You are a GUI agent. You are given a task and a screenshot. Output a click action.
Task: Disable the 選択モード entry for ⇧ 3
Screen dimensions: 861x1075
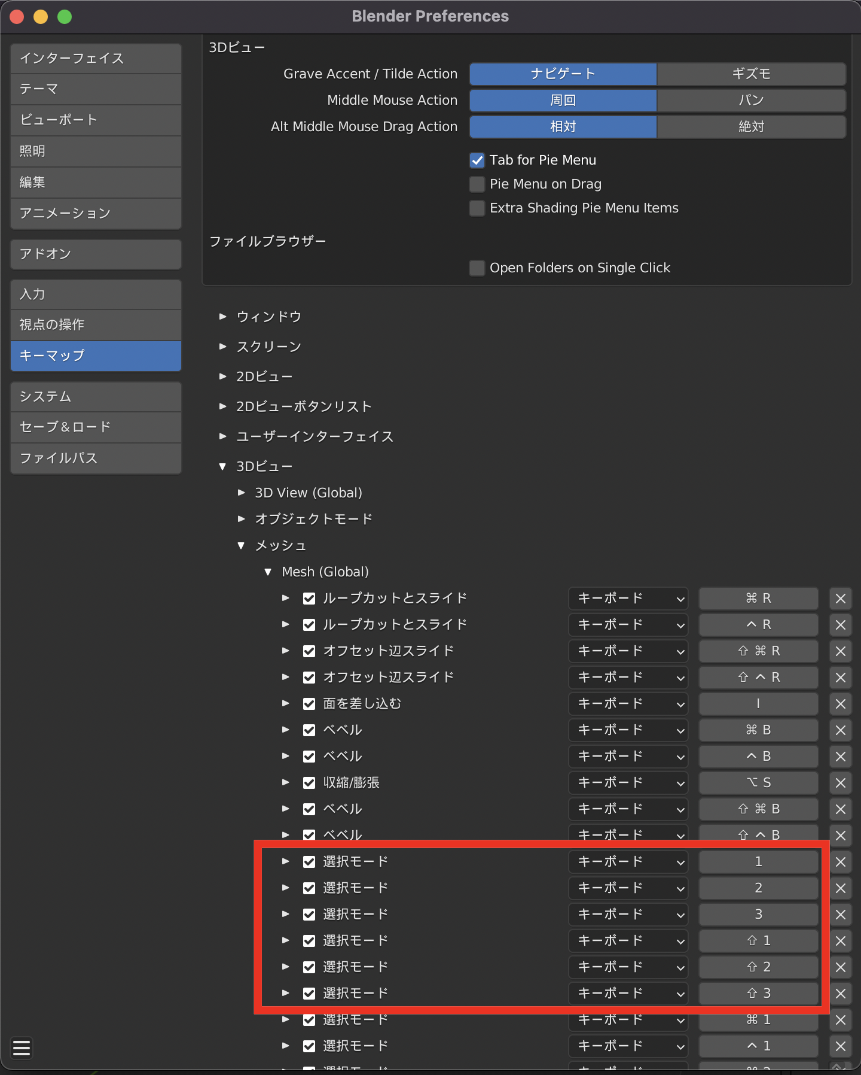309,994
